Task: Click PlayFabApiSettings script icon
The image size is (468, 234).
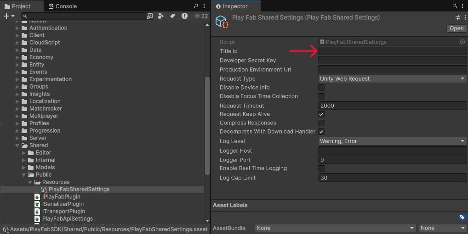Action: click(x=37, y=219)
